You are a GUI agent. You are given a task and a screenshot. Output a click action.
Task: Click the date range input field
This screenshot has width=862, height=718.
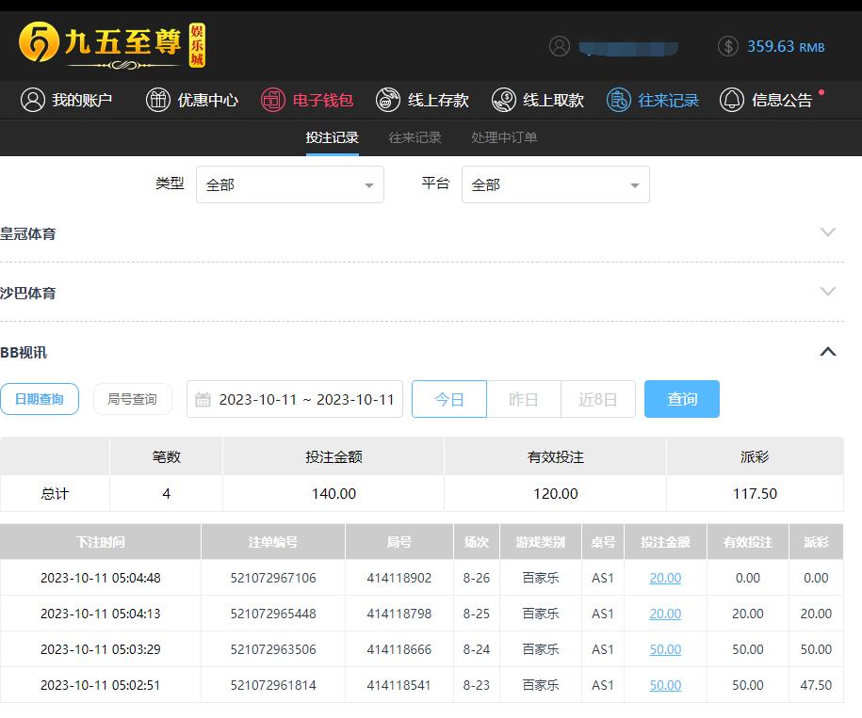pos(295,399)
